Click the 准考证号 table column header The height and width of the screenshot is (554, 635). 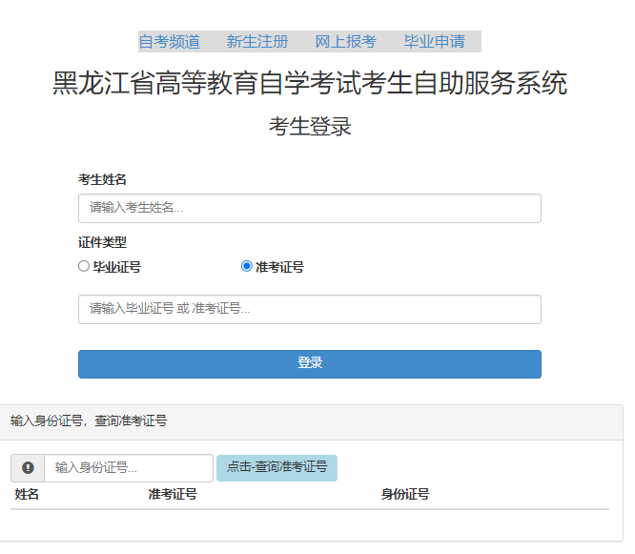point(173,494)
